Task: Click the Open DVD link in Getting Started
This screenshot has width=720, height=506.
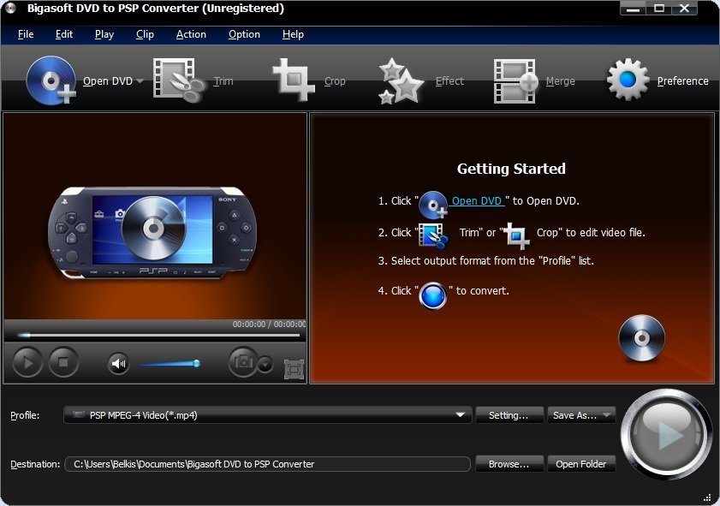Action: tap(477, 201)
